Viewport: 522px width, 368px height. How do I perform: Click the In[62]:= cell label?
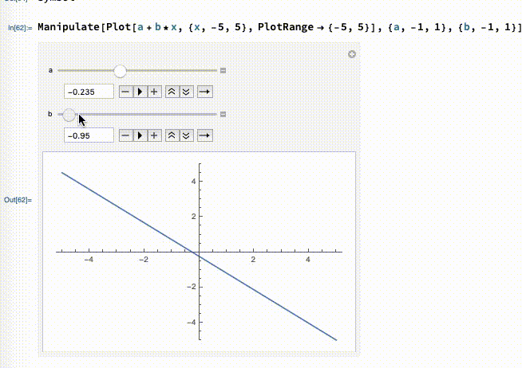(x=20, y=28)
